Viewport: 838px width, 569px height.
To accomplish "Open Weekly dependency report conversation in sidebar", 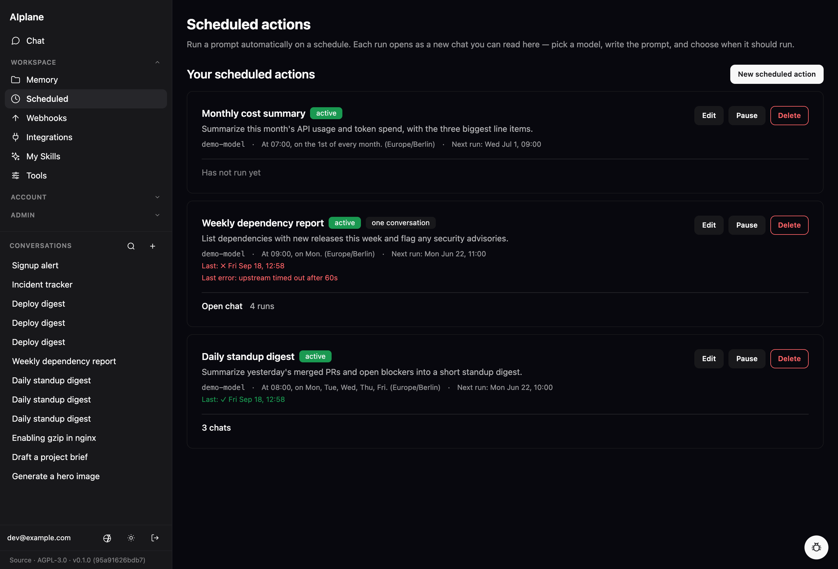I will pos(86,361).
